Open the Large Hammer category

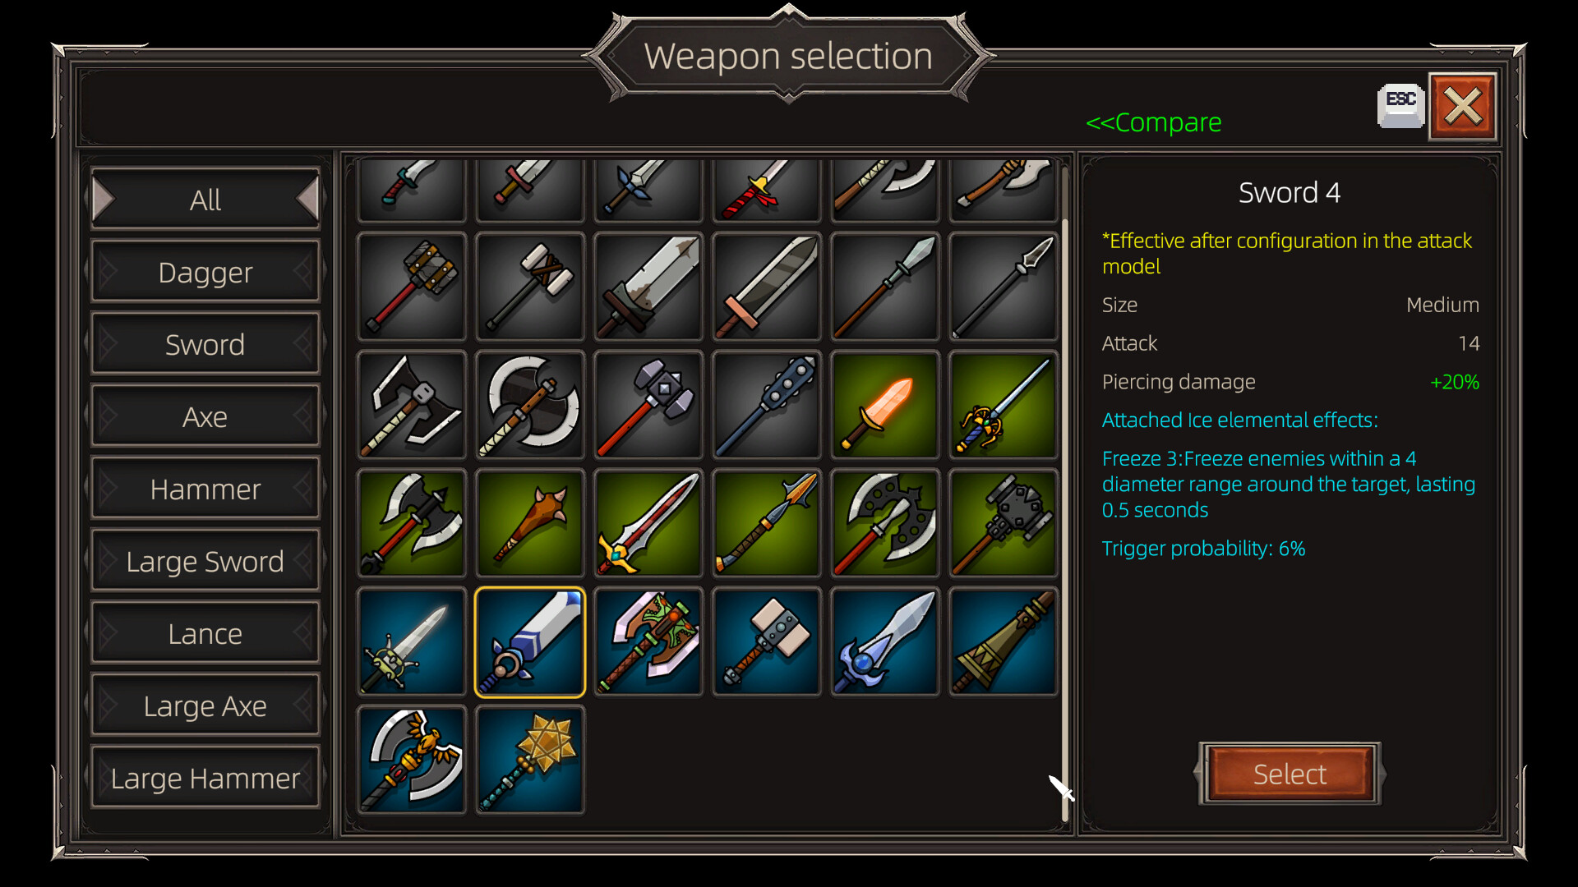[205, 778]
